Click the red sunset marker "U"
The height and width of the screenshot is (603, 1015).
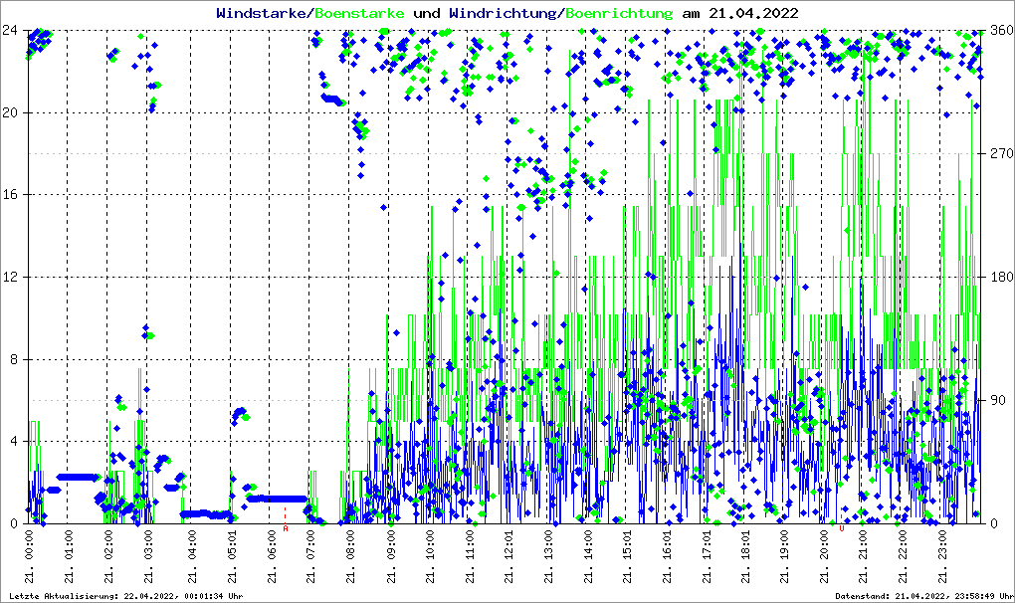[x=842, y=528]
